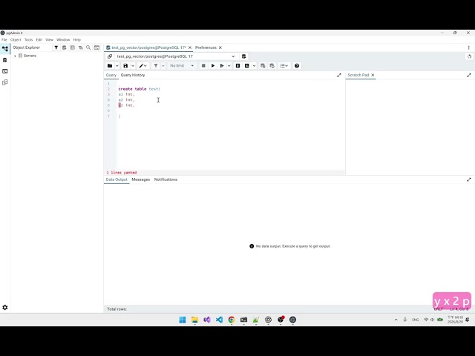Click the Open File folder icon

110,66
